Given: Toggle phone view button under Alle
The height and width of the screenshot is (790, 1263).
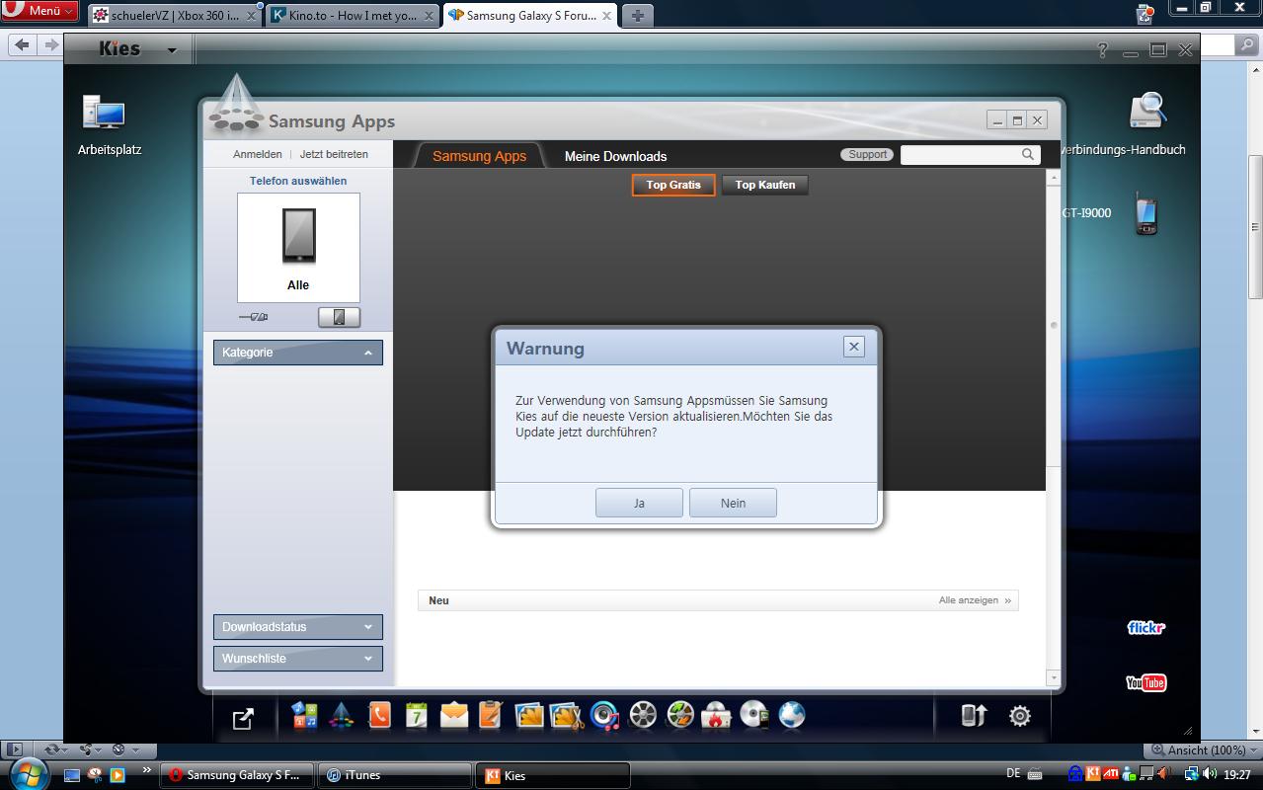Looking at the screenshot, I should point(339,317).
